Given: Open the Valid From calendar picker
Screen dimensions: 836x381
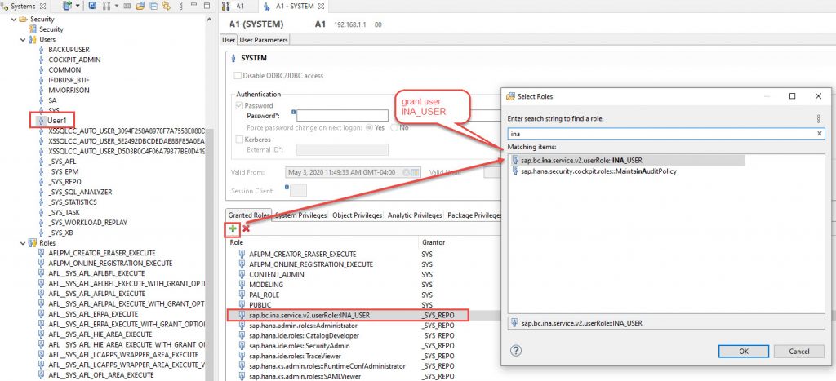Looking at the screenshot, I should click(x=416, y=172).
